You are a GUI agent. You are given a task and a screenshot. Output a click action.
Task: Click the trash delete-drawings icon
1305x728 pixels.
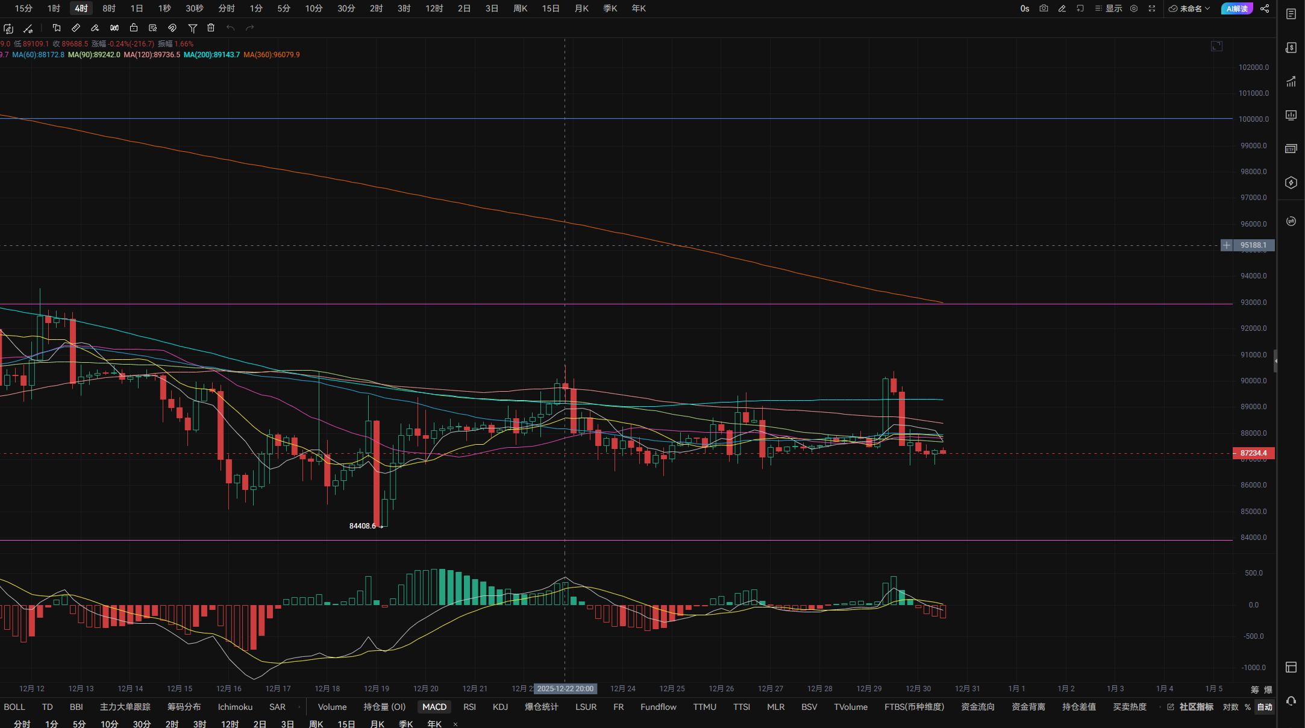click(x=211, y=28)
